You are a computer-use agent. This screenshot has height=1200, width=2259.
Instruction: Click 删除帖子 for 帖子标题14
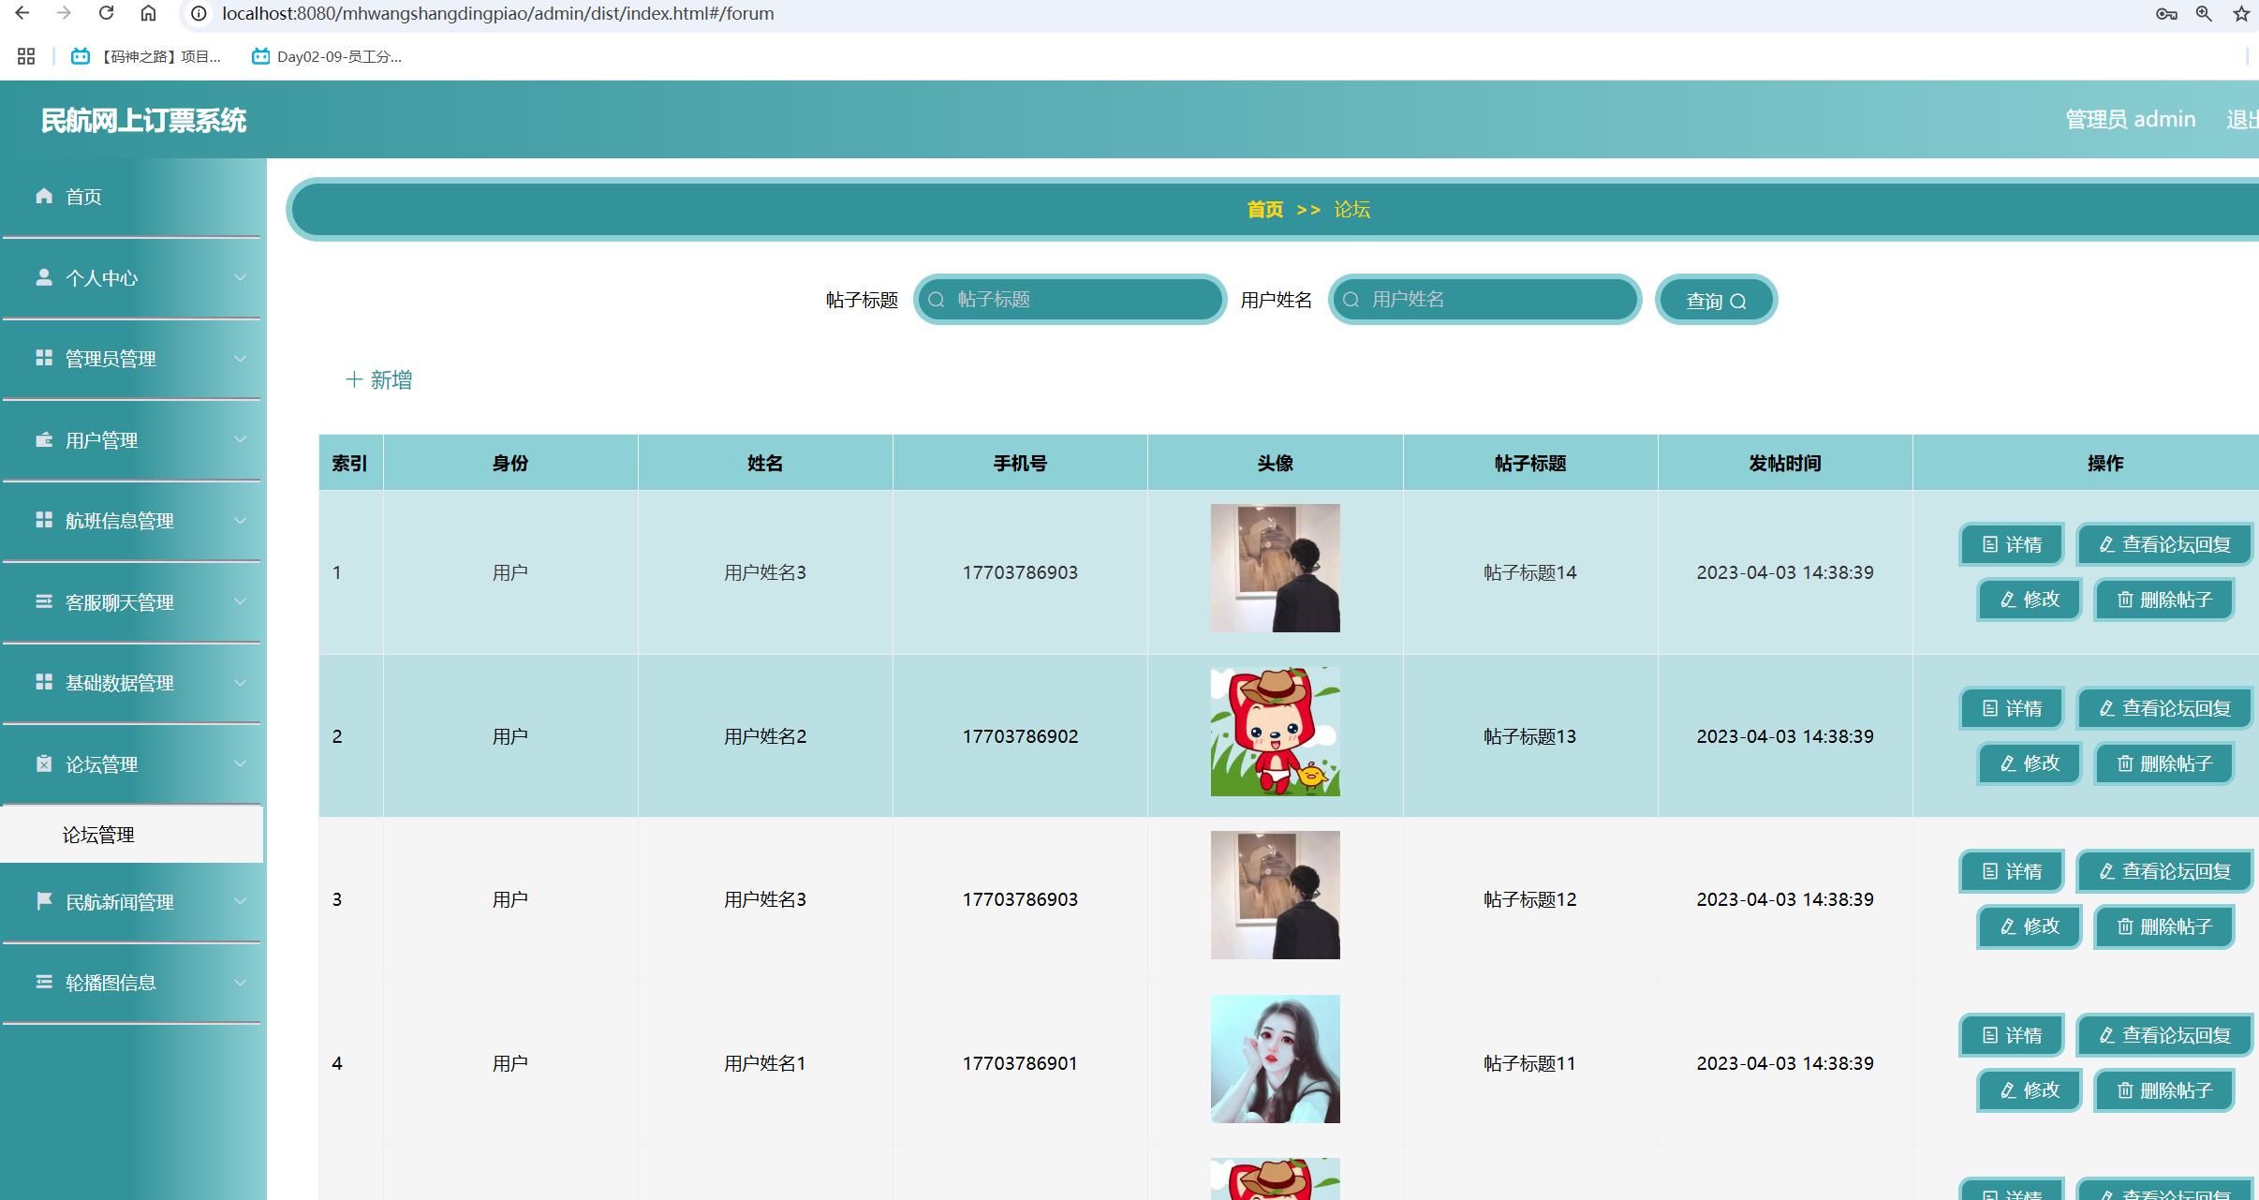pyautogui.click(x=2164, y=600)
